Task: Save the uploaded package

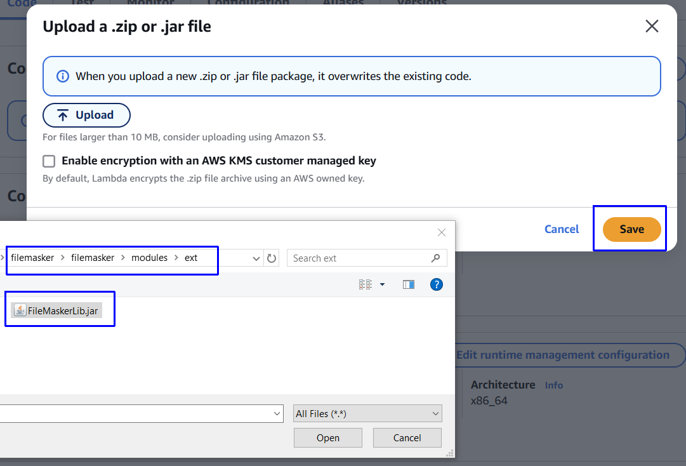Action: 631,229
